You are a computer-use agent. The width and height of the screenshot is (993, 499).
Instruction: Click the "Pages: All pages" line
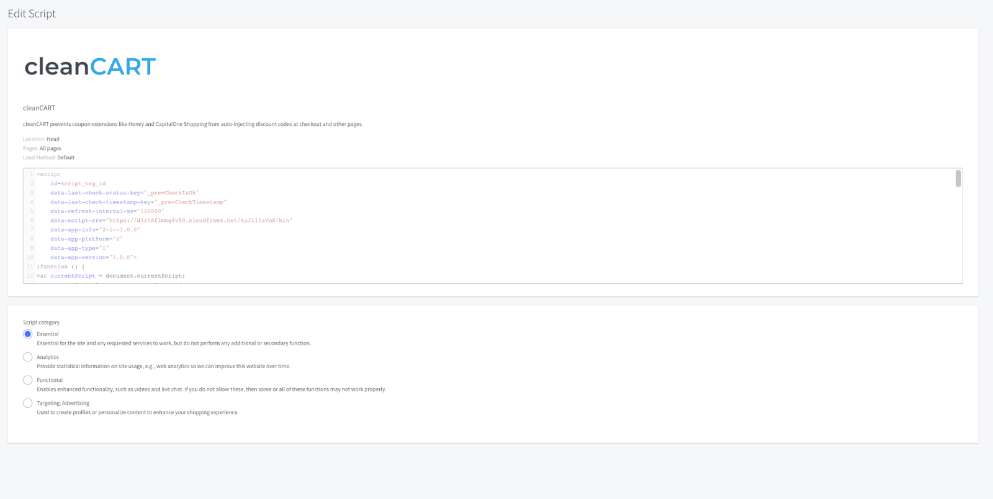[42, 149]
